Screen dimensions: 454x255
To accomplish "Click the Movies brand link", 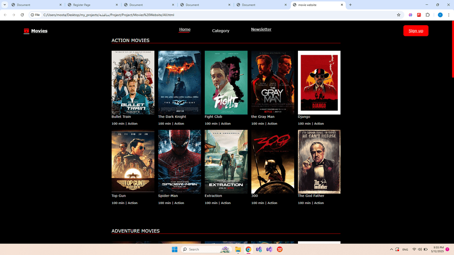I will tap(39, 31).
